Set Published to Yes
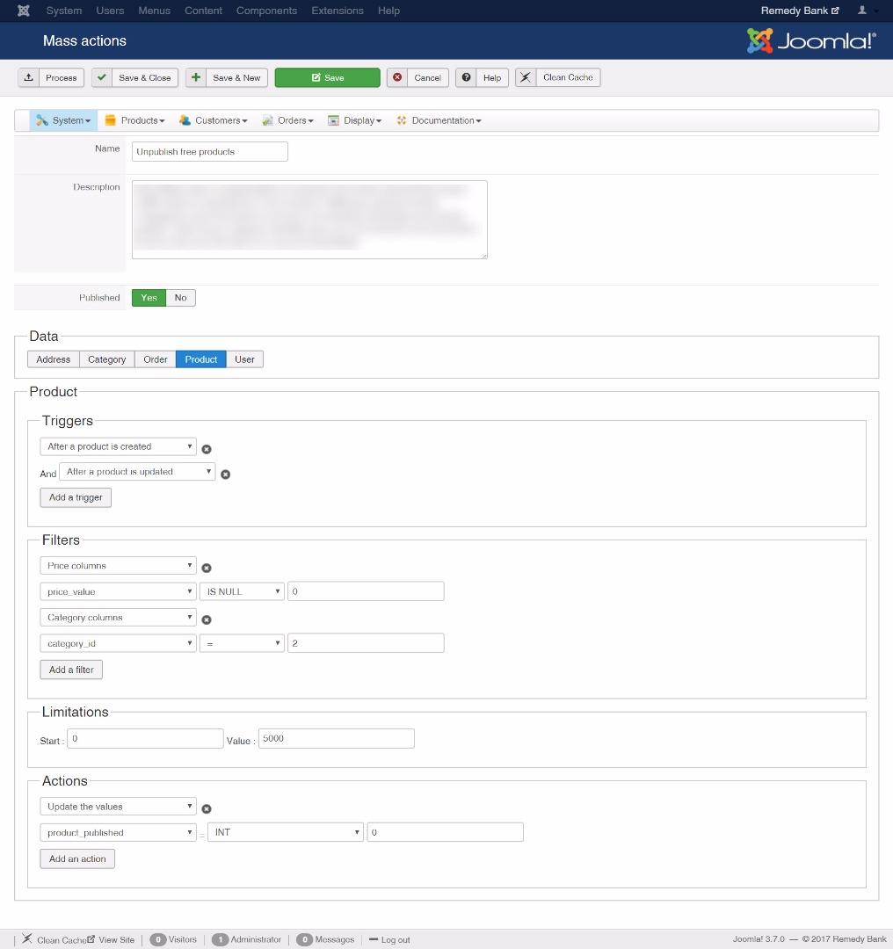 point(149,298)
